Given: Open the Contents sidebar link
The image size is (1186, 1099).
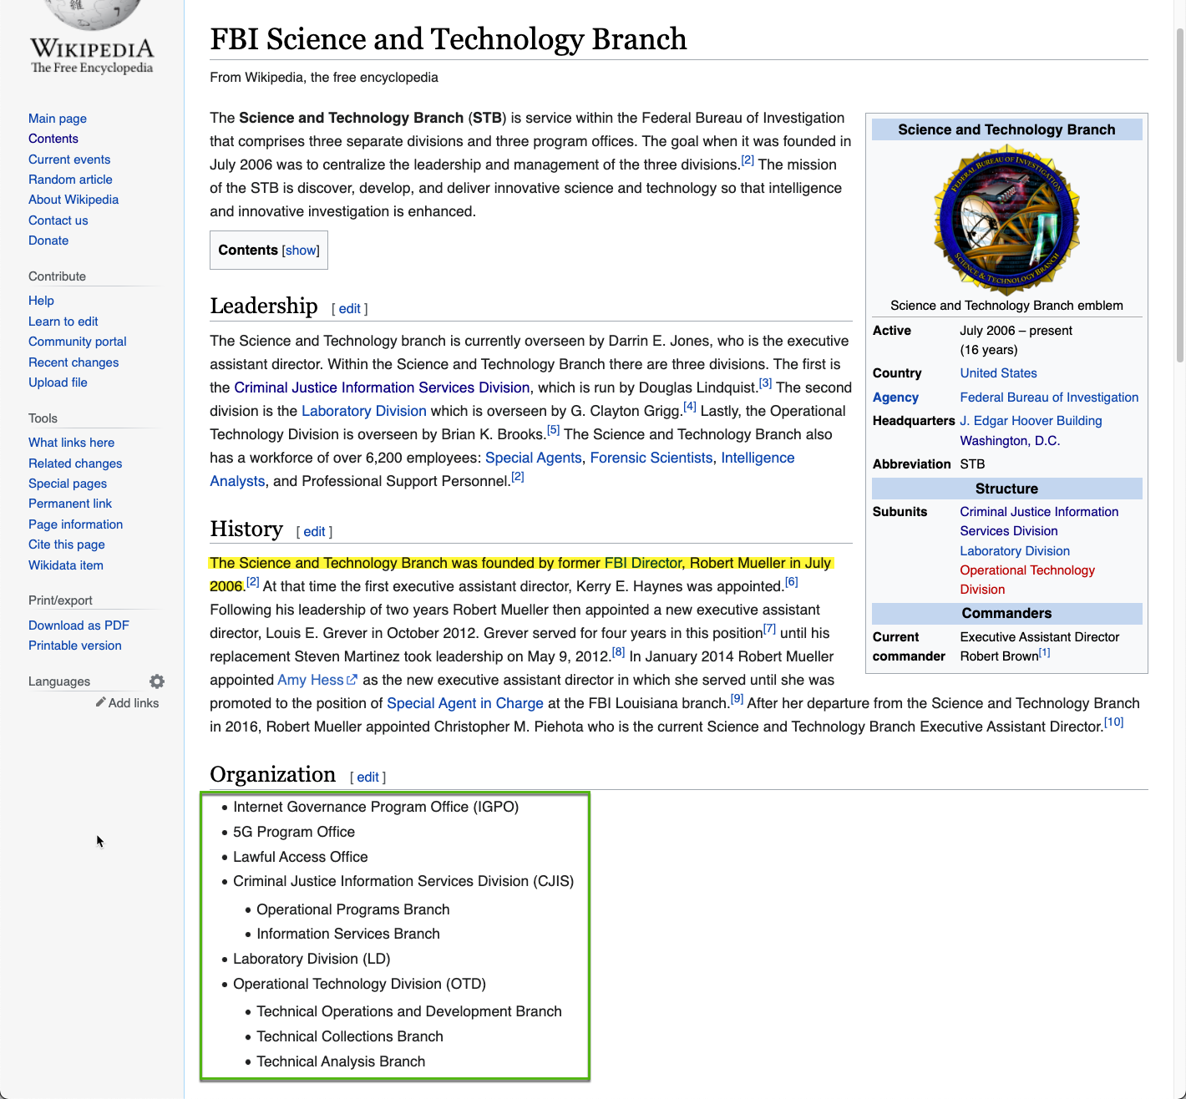Looking at the screenshot, I should (53, 139).
